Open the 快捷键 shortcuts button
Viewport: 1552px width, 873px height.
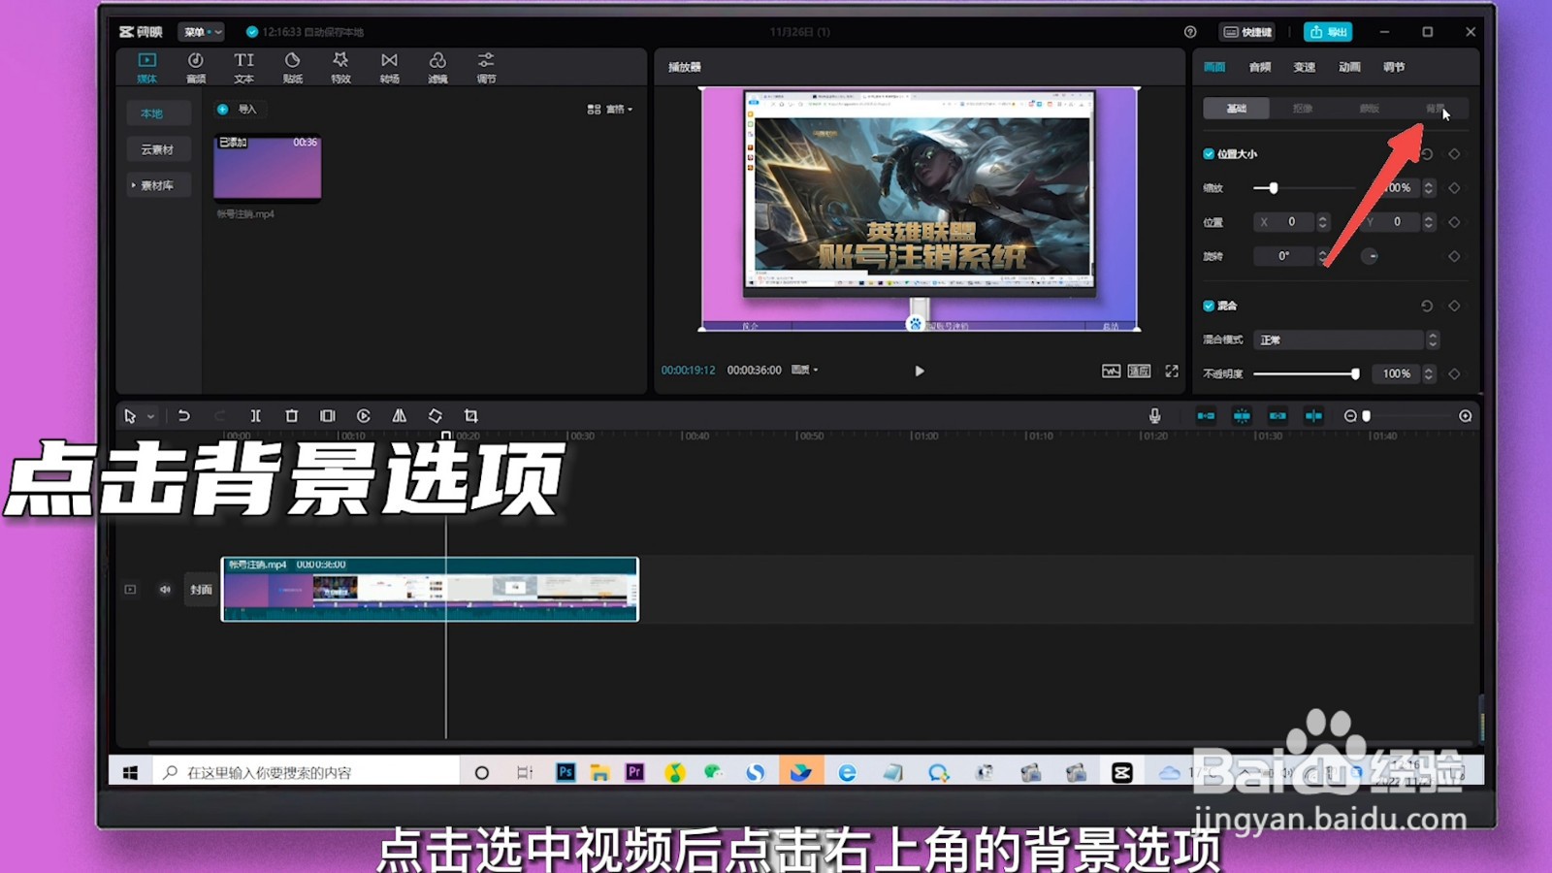point(1247,32)
